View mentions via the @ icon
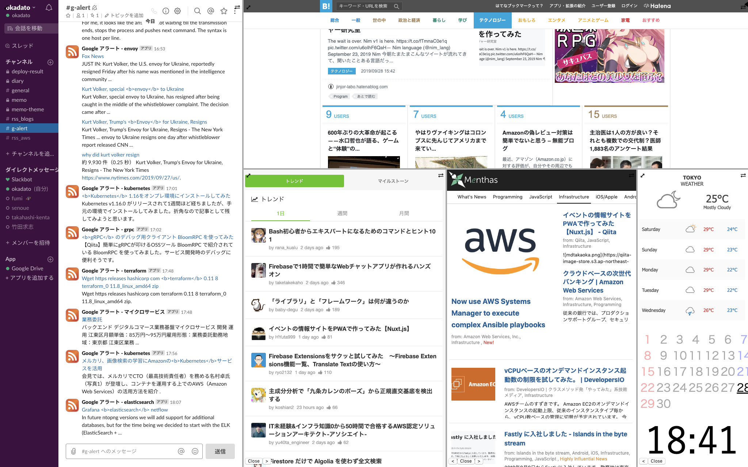 tap(211, 11)
